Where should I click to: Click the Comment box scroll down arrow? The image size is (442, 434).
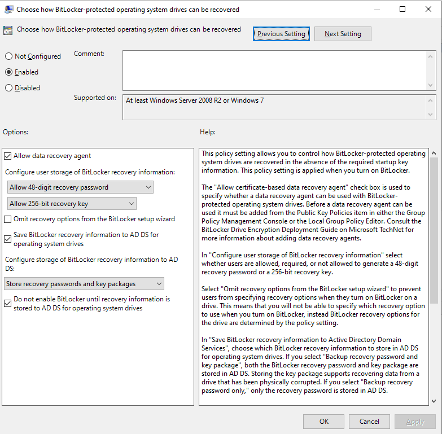tap(431, 85)
